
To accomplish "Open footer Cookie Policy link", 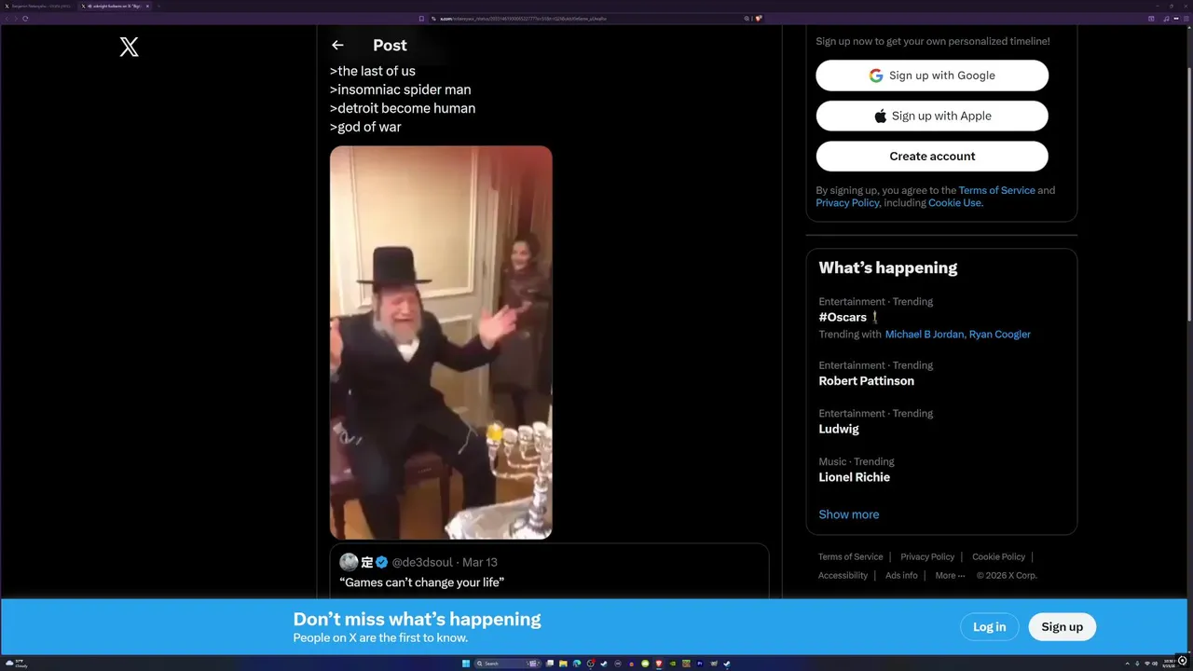I will [998, 556].
